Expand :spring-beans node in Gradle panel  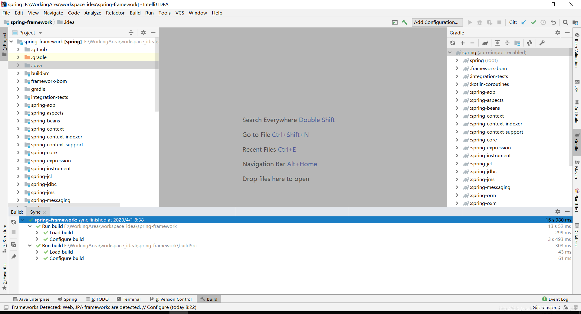[x=457, y=108]
